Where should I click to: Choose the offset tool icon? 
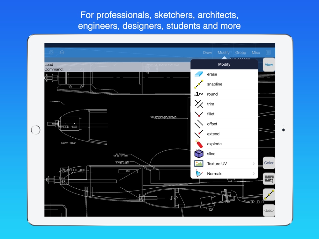tap(198, 124)
